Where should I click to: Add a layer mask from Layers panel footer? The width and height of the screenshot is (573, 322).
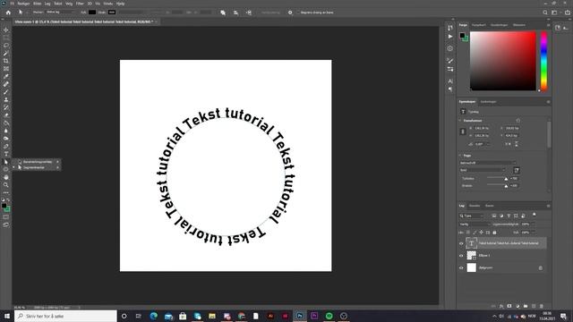(x=509, y=306)
